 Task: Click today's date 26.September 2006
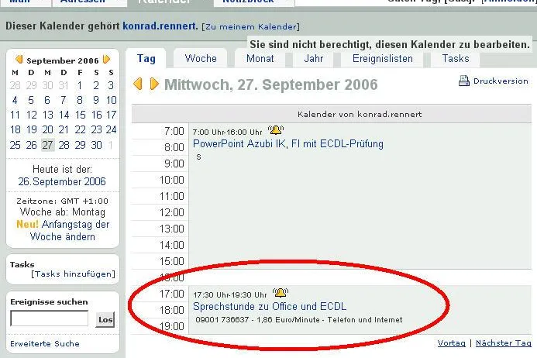(62, 181)
